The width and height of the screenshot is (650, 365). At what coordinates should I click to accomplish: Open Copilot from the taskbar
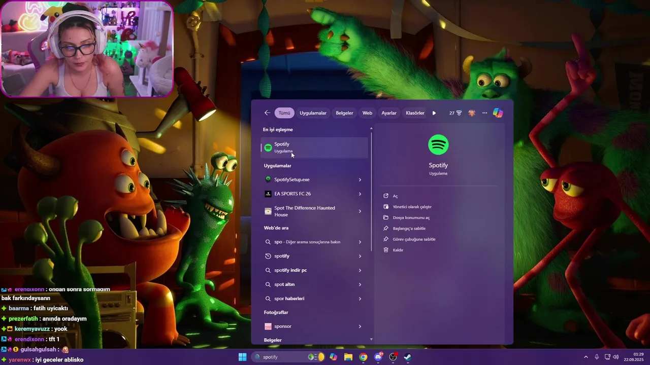333,357
